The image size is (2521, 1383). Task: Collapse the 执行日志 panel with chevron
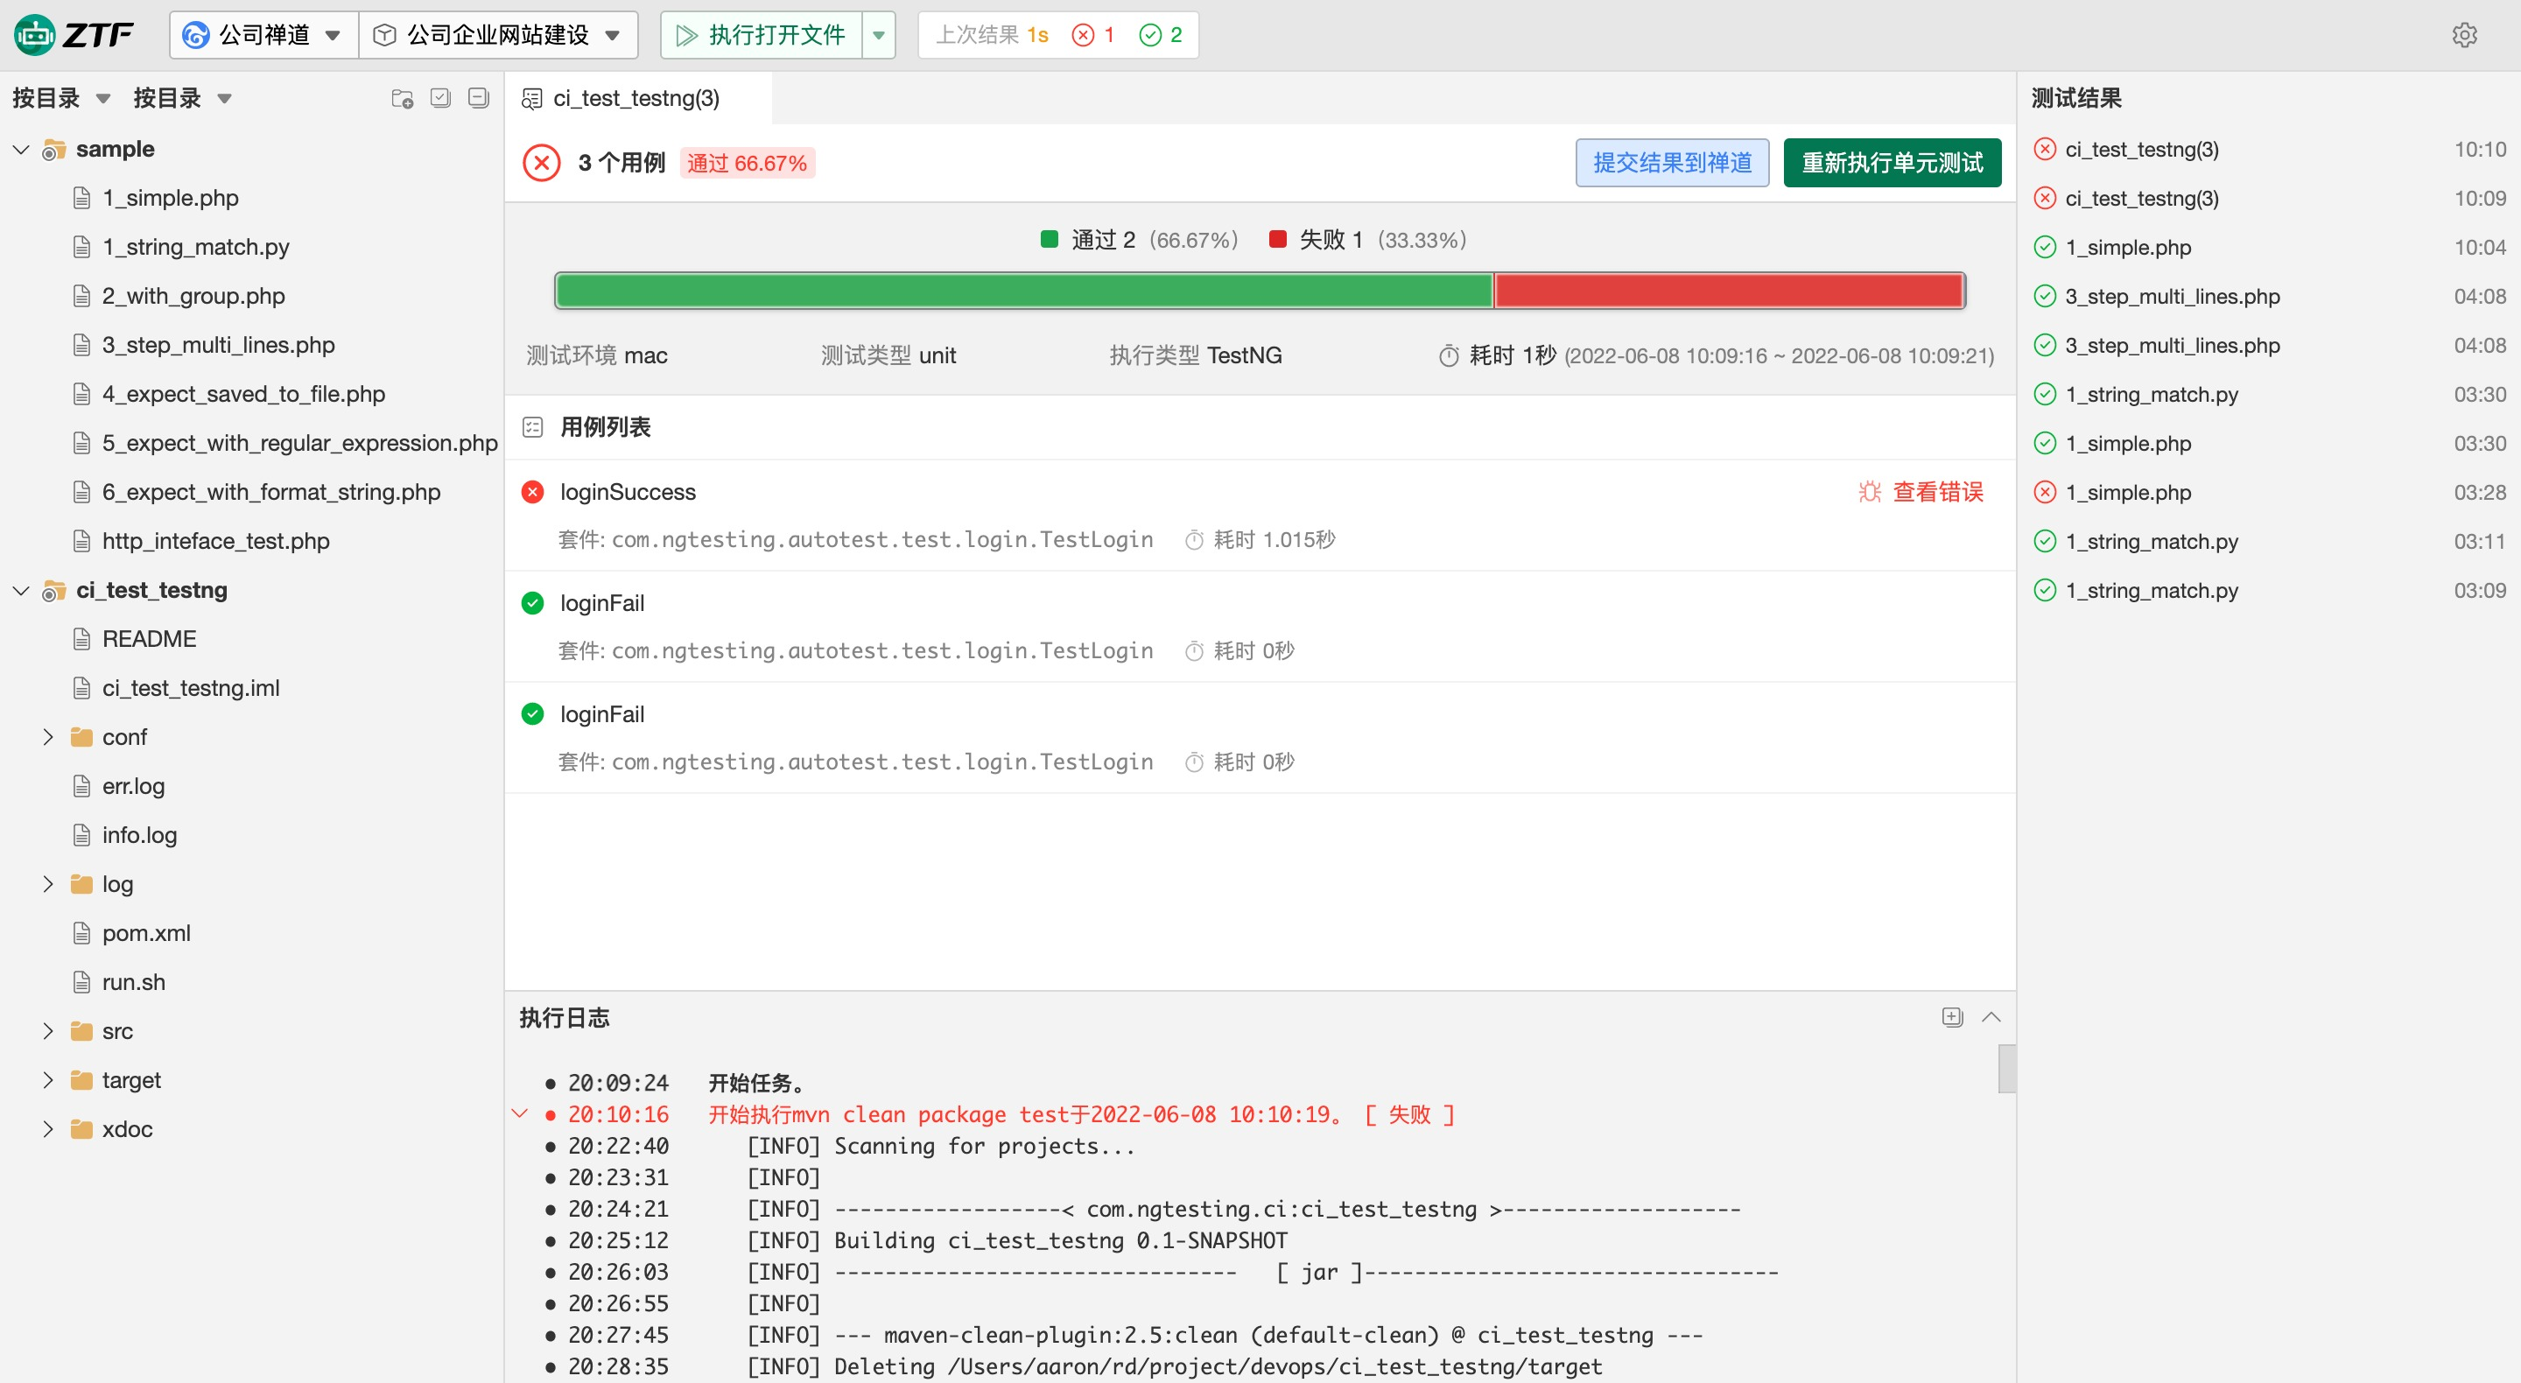point(1991,1017)
